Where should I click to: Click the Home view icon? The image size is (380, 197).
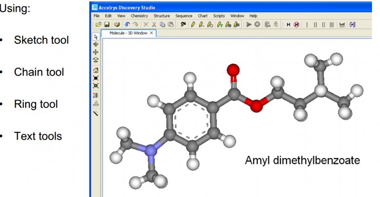tap(95, 70)
